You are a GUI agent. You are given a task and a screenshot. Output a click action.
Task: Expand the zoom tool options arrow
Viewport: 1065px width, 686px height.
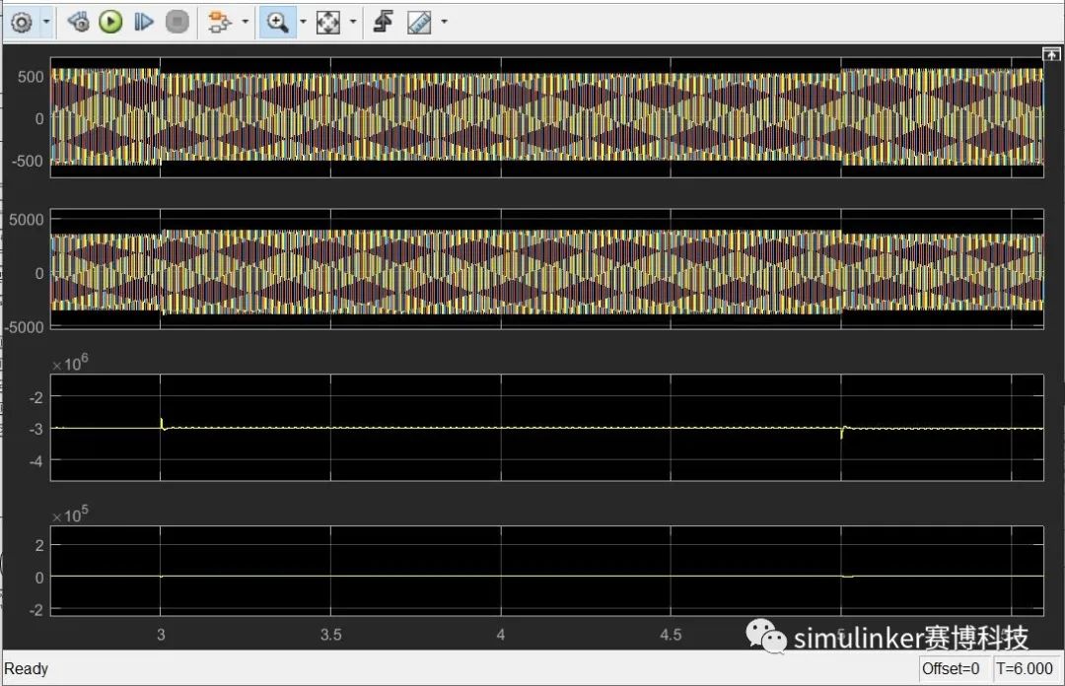click(x=303, y=22)
